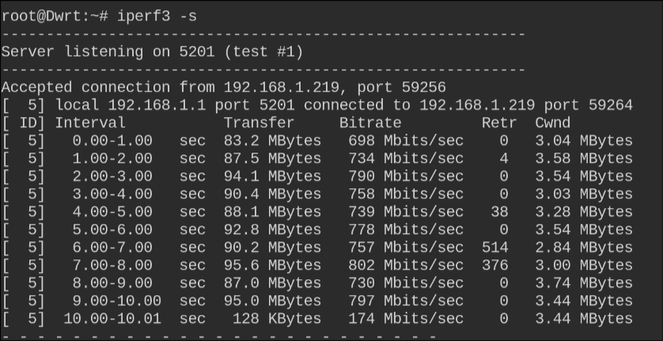This screenshot has height=341, width=663.
Task: Click the Cwnd column header
Action: 552,123
